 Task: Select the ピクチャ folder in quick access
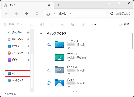59,83
